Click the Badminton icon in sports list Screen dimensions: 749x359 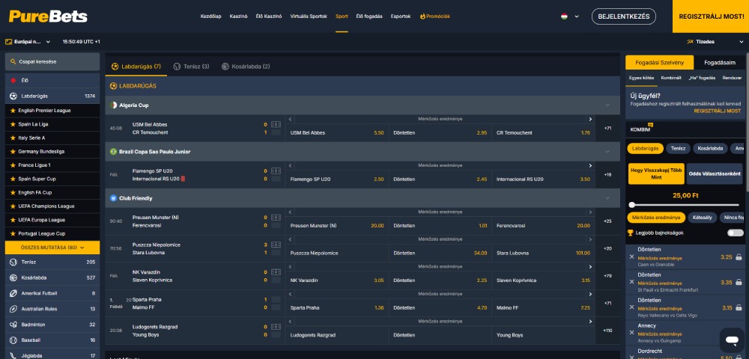[13, 325]
